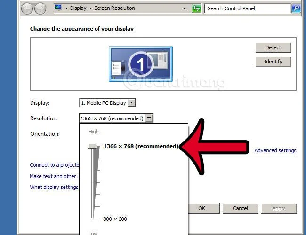306x235 pixels.
Task: Click the Display breadcrumb
Action: 78,8
